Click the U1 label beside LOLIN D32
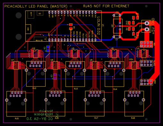 (x=103, y=25)
